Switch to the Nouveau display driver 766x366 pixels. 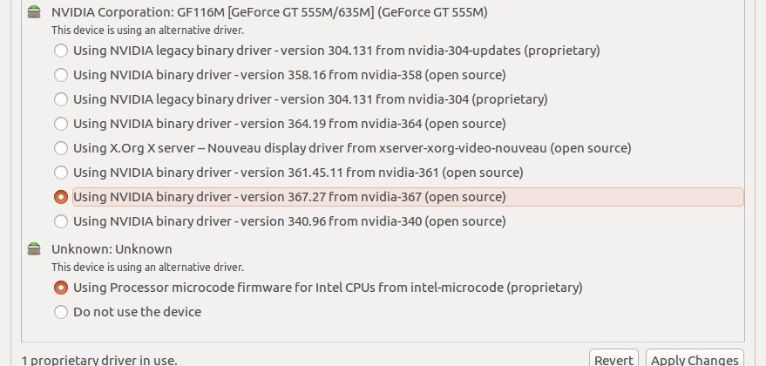(61, 148)
